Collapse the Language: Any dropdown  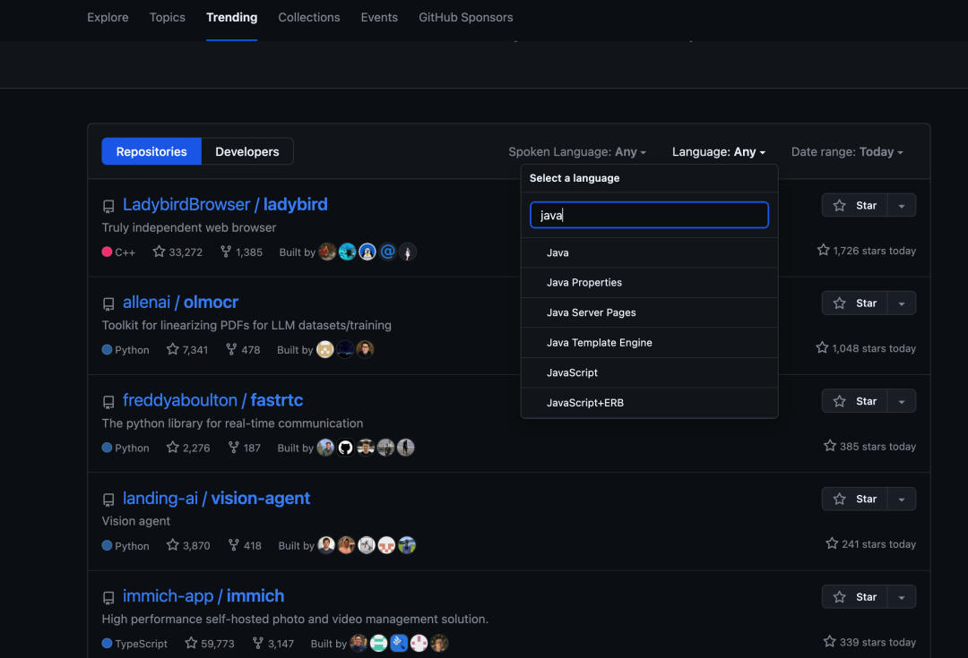719,151
